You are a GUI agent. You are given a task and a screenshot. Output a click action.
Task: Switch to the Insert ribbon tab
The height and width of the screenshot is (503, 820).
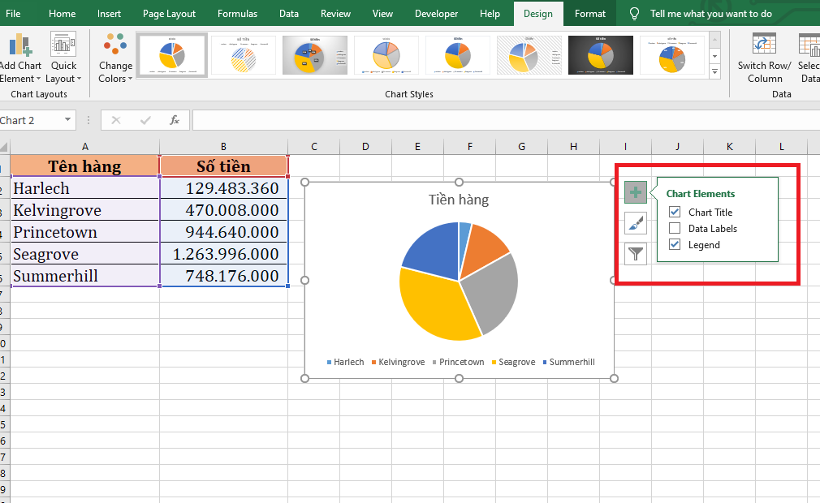[x=109, y=14]
